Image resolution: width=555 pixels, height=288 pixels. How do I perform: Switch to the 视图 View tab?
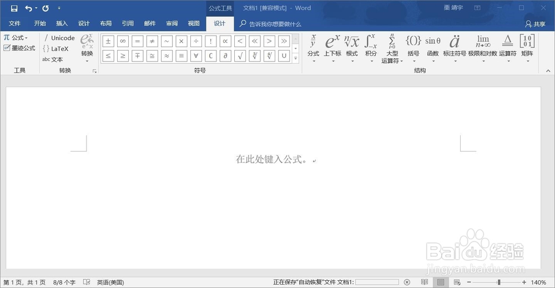[x=194, y=23]
